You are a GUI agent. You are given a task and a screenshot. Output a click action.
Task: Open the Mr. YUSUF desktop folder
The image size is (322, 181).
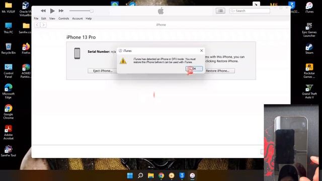pos(9,8)
